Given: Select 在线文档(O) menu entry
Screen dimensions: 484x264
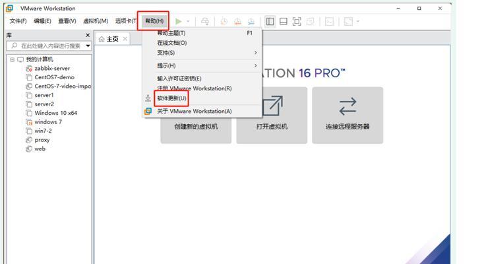Looking at the screenshot, I should tap(202, 43).
